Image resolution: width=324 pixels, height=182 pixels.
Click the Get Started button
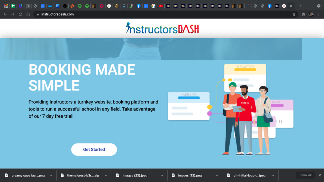(94, 149)
